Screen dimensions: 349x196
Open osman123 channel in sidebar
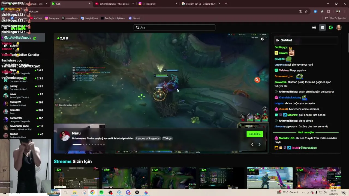[x=23, y=120]
